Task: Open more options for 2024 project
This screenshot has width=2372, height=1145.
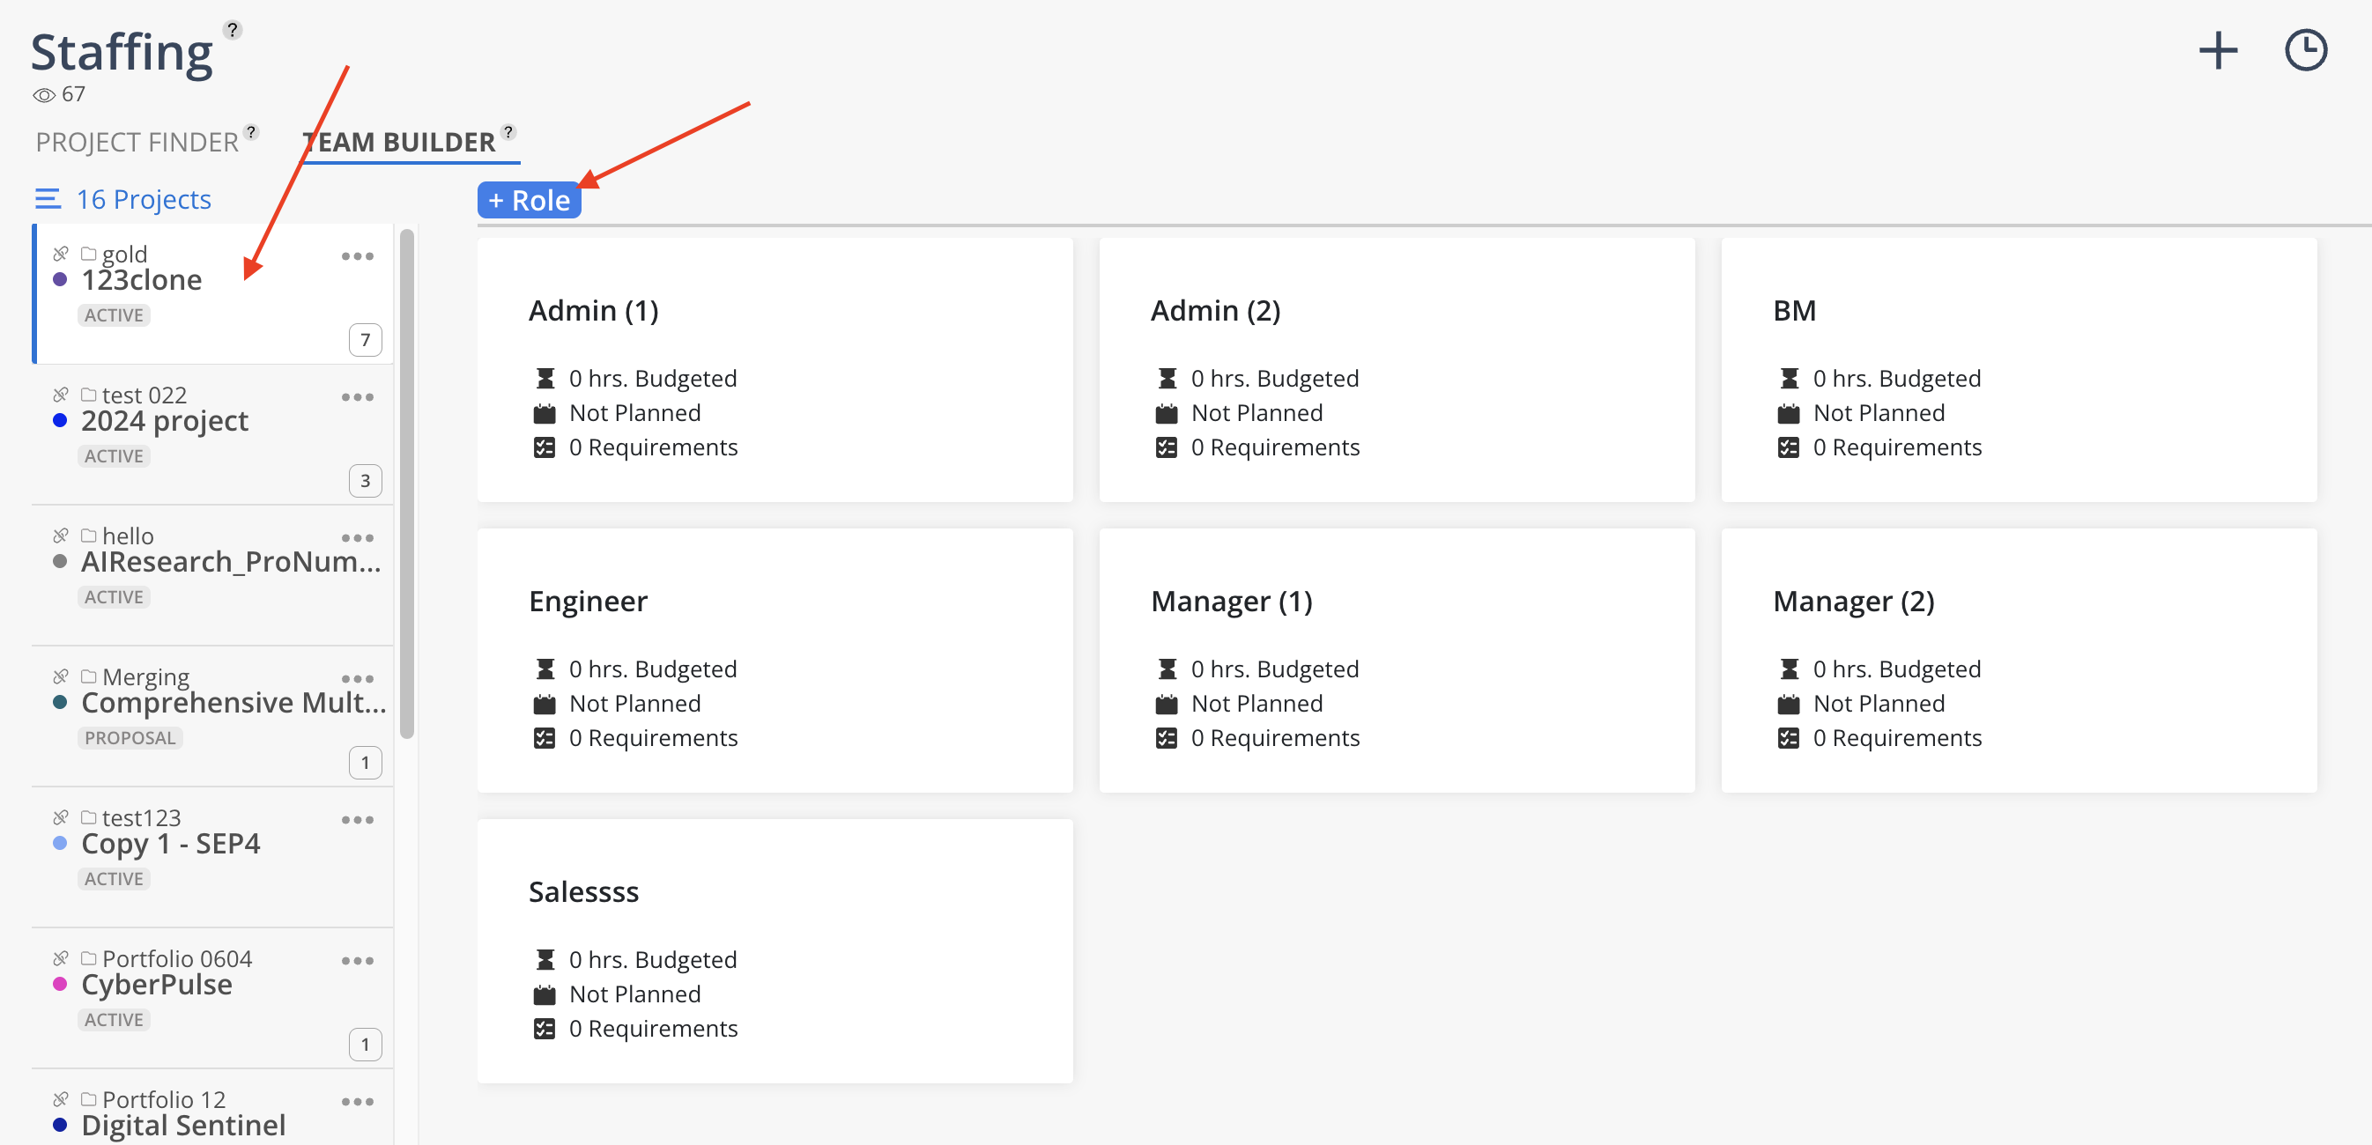Action: pyautogui.click(x=357, y=396)
